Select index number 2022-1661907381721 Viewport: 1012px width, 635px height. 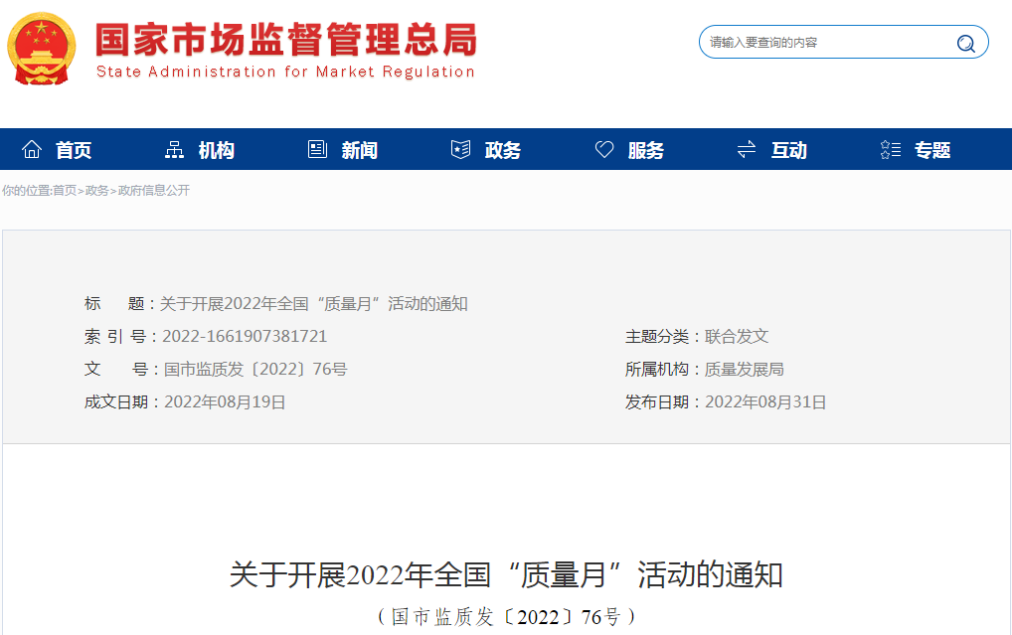[245, 336]
